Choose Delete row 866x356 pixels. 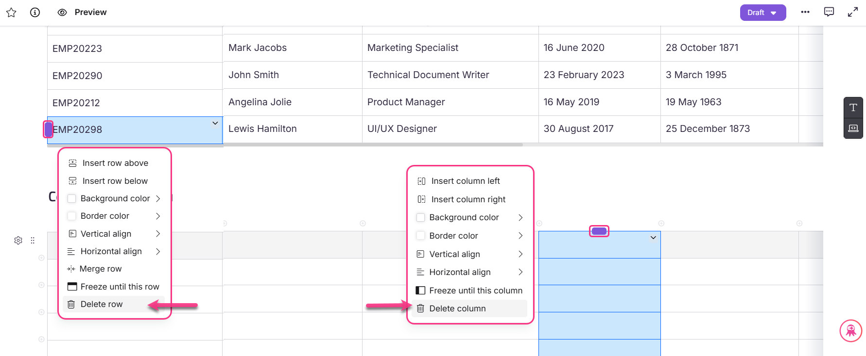114,304
